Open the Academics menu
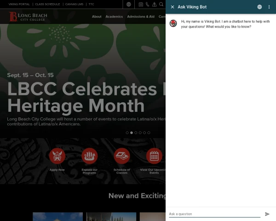Viewport: 276px width, 221px height. pos(114,17)
